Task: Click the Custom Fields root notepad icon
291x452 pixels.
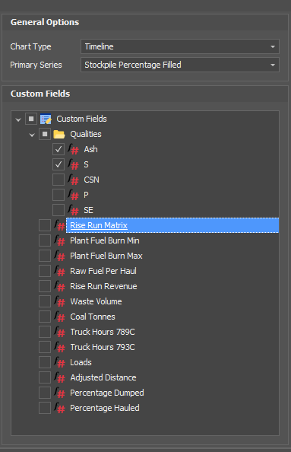Action: [x=46, y=119]
